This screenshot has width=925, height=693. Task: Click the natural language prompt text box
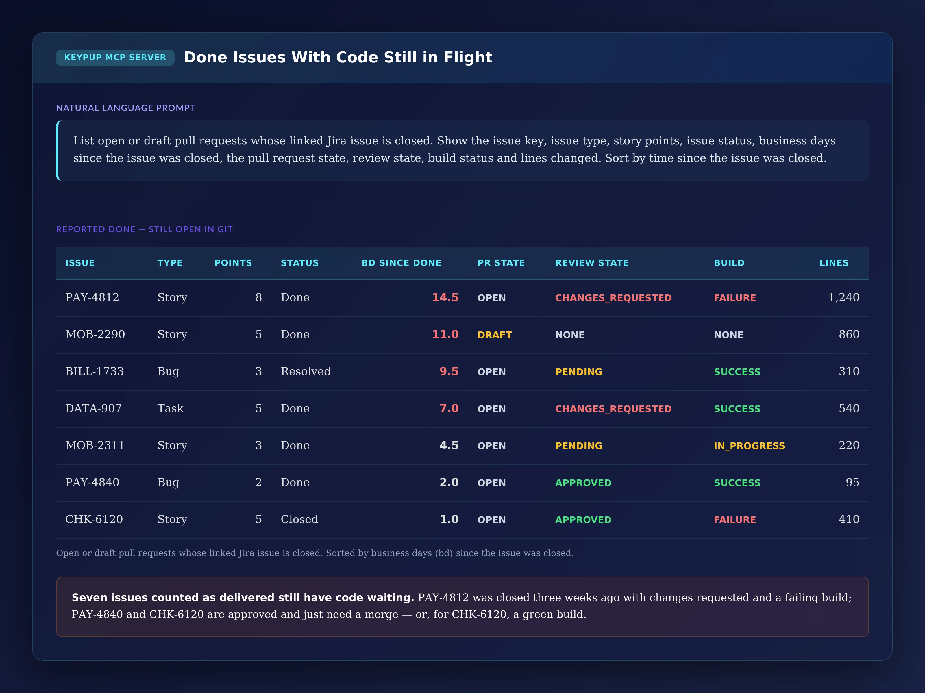coord(462,150)
